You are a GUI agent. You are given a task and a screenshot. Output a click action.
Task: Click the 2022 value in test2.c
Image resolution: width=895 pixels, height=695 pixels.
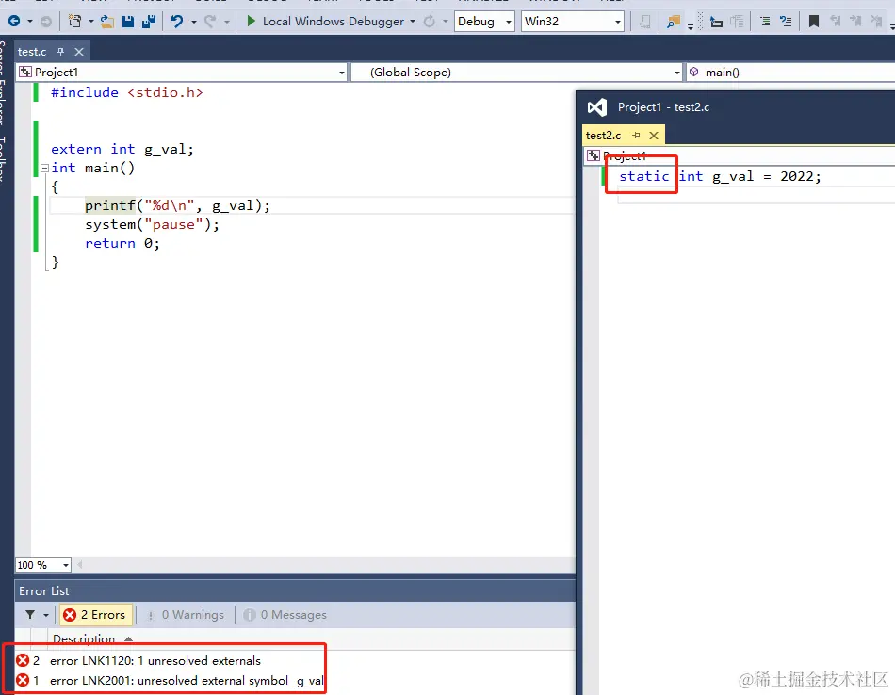tap(796, 176)
